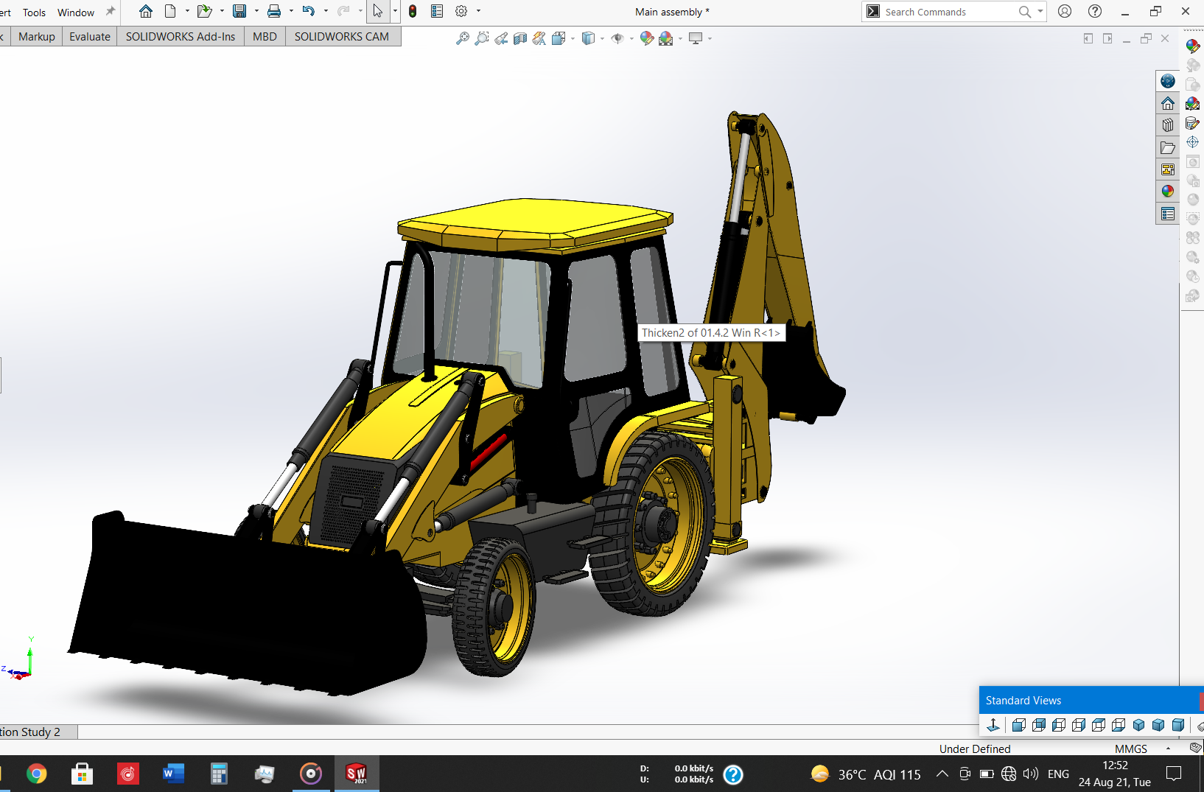Click the Edit Decal icon in render toolbar

coord(1193,123)
